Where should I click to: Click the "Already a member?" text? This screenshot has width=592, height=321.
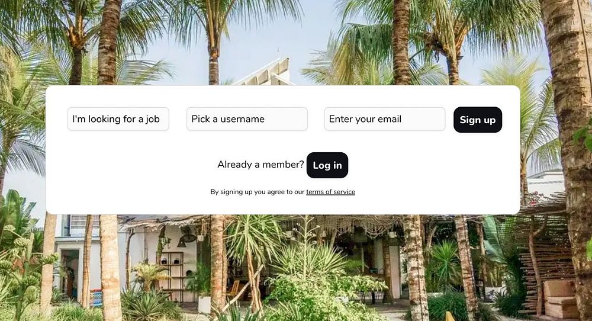260,165
